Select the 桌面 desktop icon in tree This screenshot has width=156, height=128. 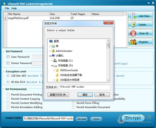(51, 41)
